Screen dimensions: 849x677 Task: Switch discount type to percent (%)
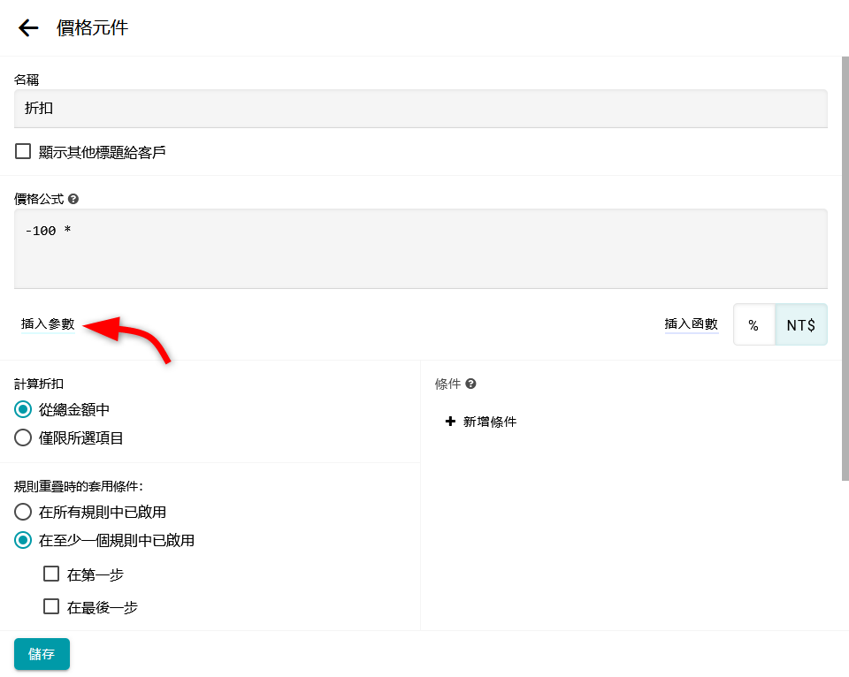[753, 325]
